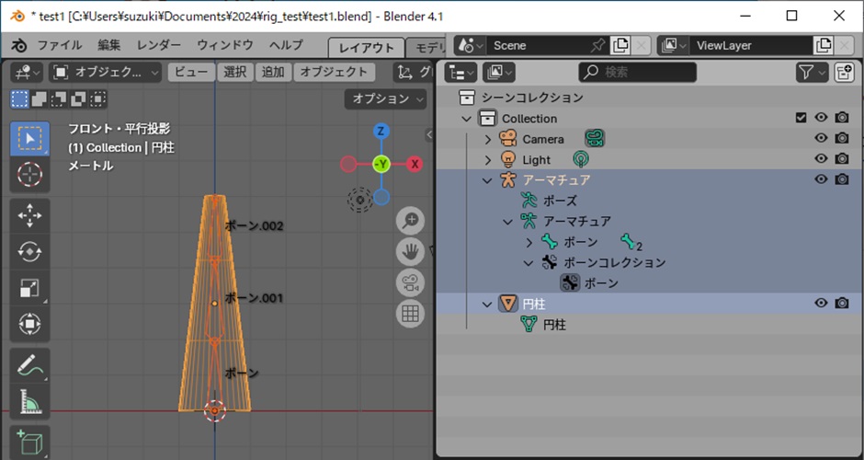Switch orthographic/perspective grid icon
Image resolution: width=864 pixels, height=460 pixels.
pyautogui.click(x=410, y=313)
